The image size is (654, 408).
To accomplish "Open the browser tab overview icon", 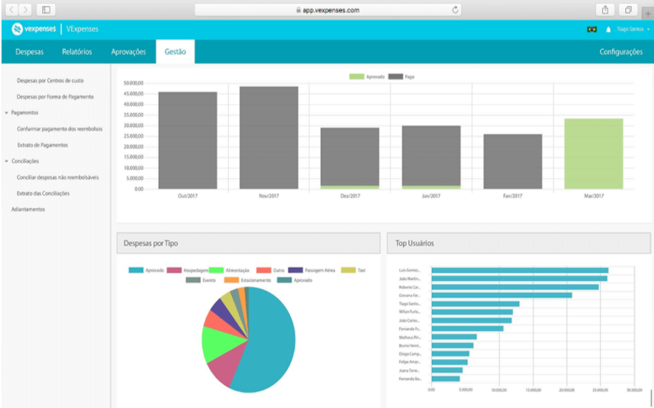I will tap(628, 10).
